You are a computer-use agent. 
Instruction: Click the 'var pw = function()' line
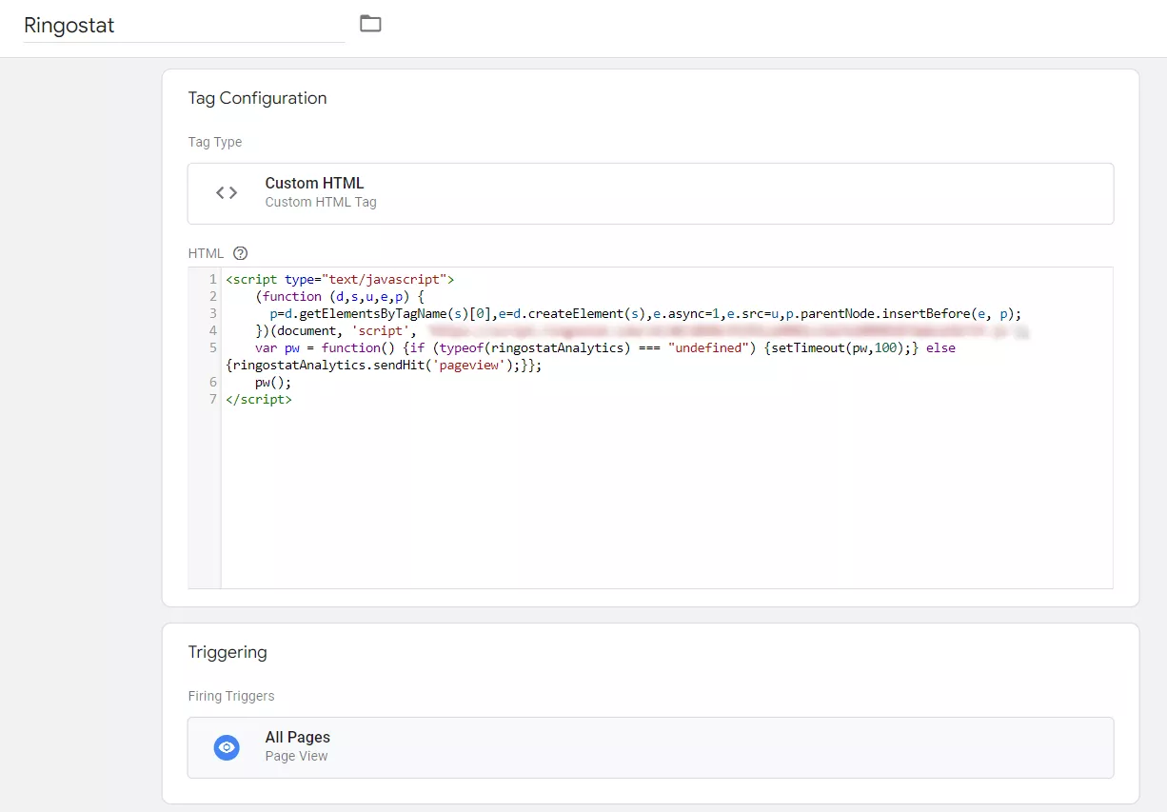coord(605,348)
